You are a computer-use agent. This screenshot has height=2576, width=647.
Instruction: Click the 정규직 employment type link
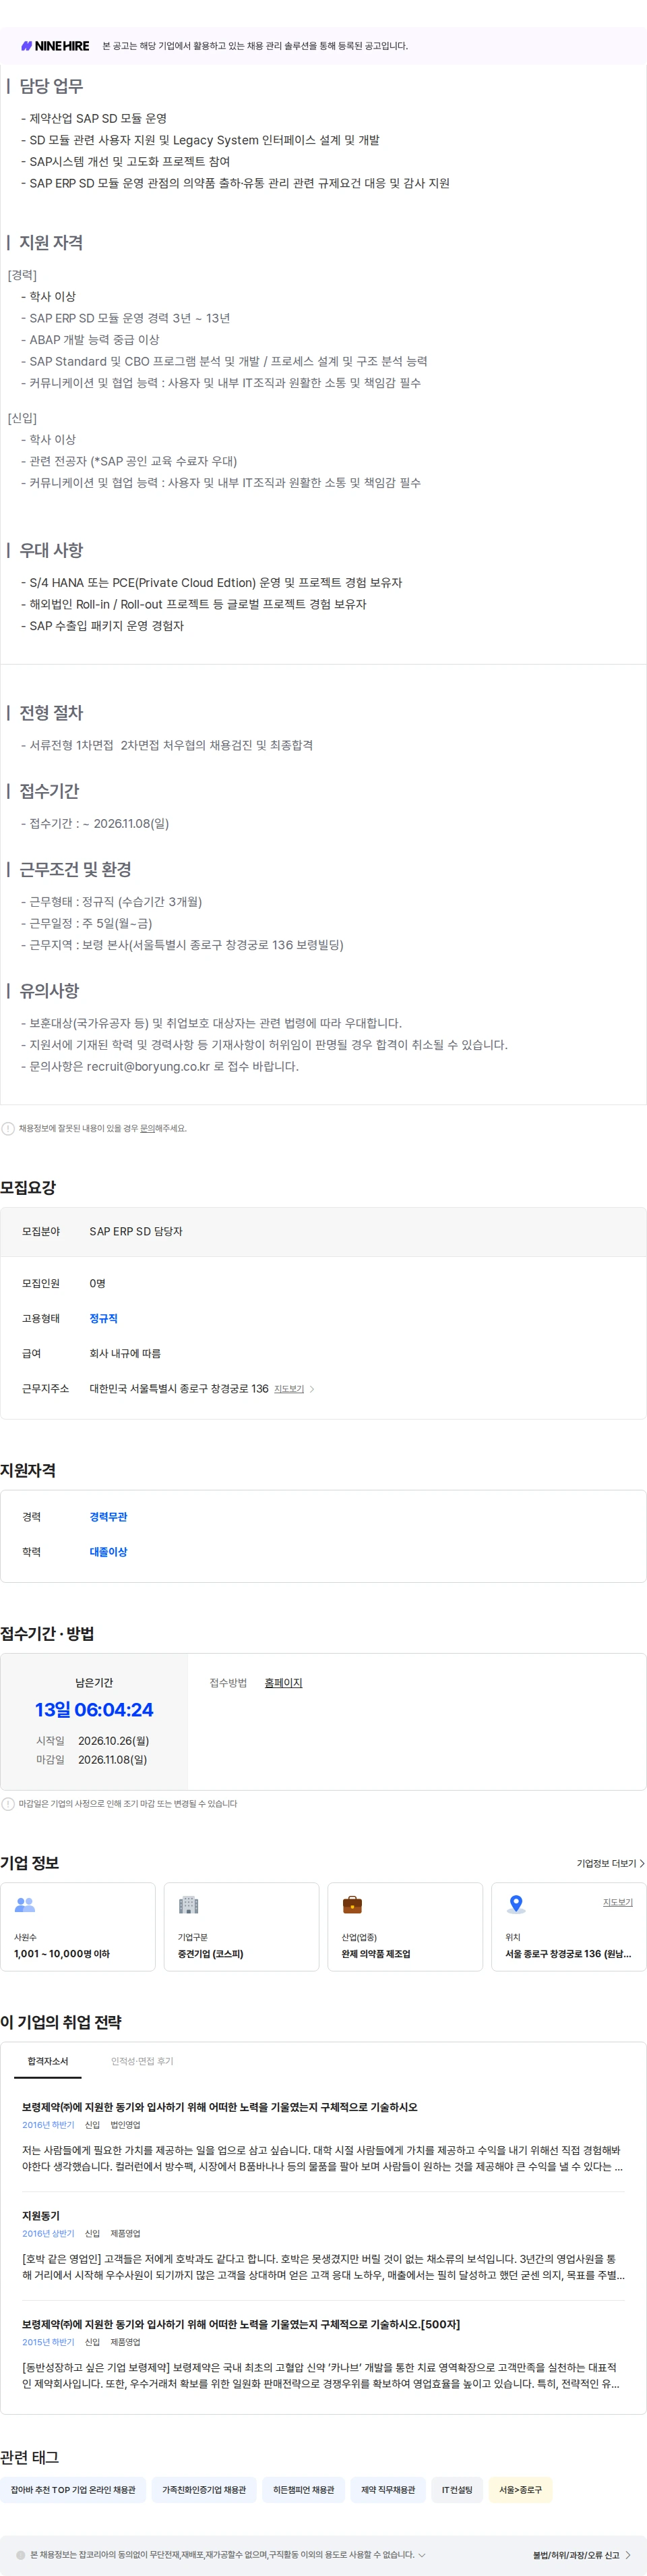(x=103, y=1318)
